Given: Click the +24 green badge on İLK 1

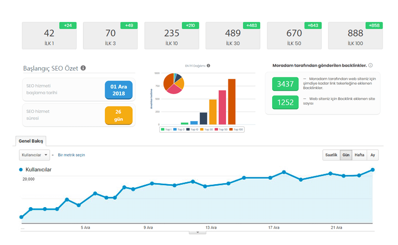Looking at the screenshot, I should pos(68,25).
